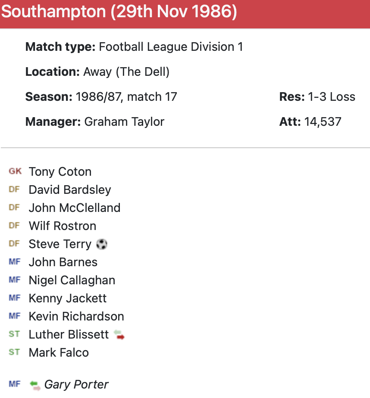Click the ST badge beside Mark Falco
This screenshot has height=398, width=370.
pos(14,352)
